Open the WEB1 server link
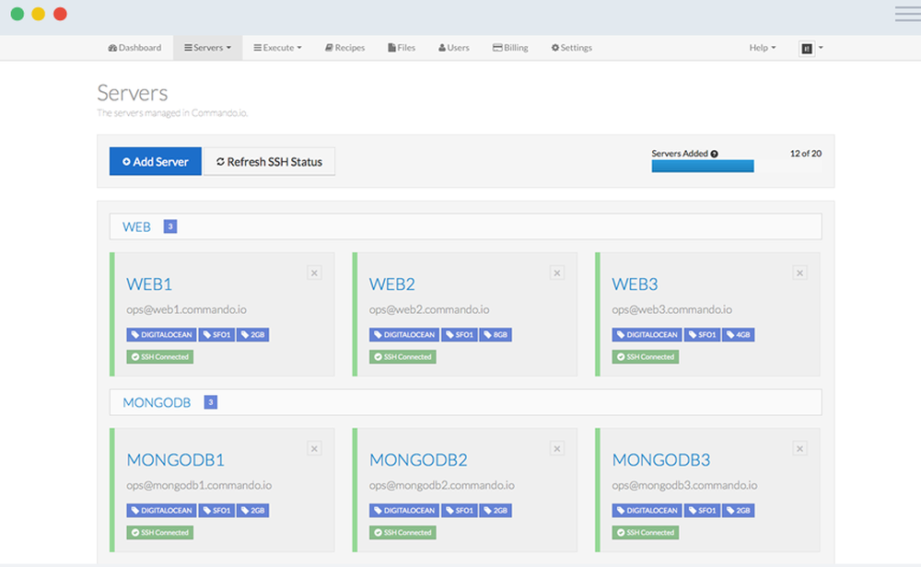The height and width of the screenshot is (567, 921). coord(149,284)
